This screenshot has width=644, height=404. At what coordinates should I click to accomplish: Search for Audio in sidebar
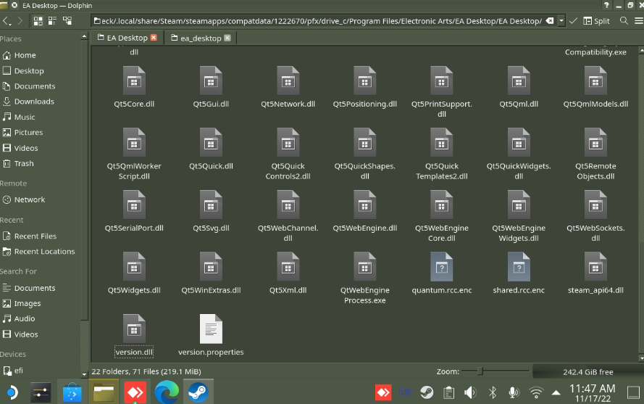click(x=24, y=318)
